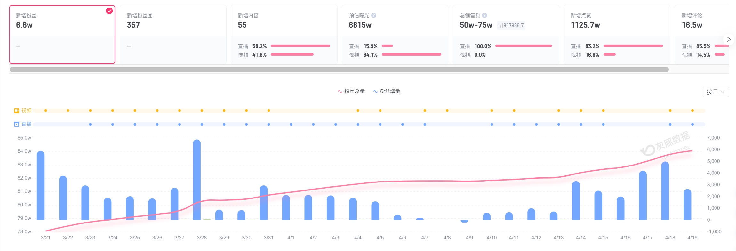
Task: Click the help icon beside 预估曝光
Action: [x=374, y=15]
